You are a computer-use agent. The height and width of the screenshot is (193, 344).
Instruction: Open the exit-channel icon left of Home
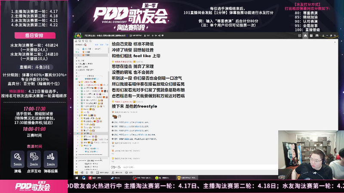pyautogui.click(x=300, y=36)
